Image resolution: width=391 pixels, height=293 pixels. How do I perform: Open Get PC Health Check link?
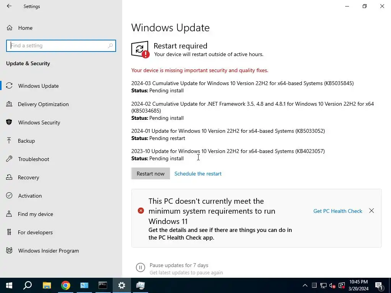pos(338,211)
